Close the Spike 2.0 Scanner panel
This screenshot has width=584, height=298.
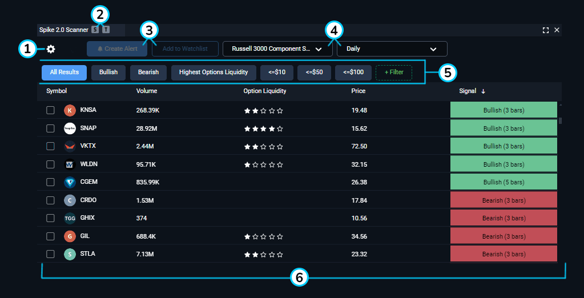click(x=557, y=30)
